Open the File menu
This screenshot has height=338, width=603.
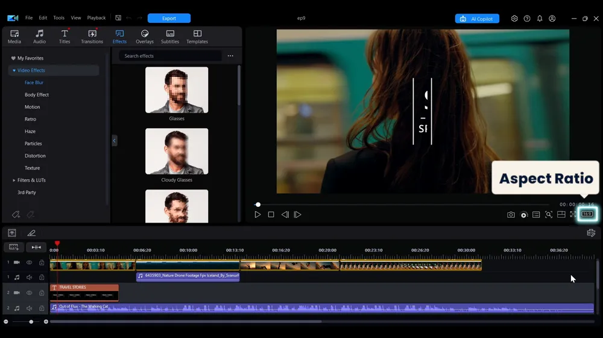(x=29, y=18)
